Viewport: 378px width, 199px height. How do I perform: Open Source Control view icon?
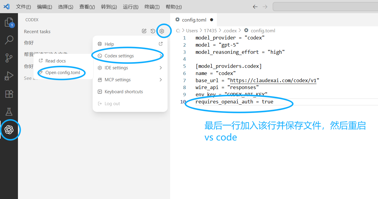(9, 58)
